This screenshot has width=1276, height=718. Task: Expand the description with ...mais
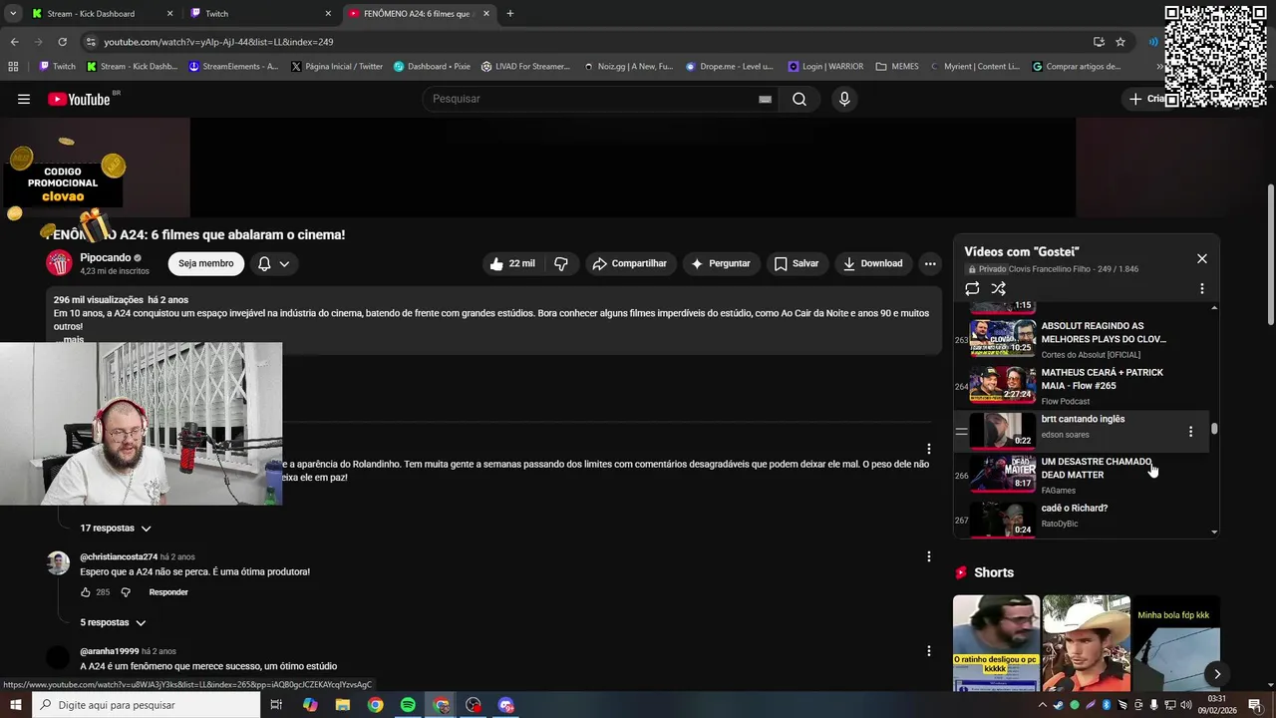tap(72, 340)
